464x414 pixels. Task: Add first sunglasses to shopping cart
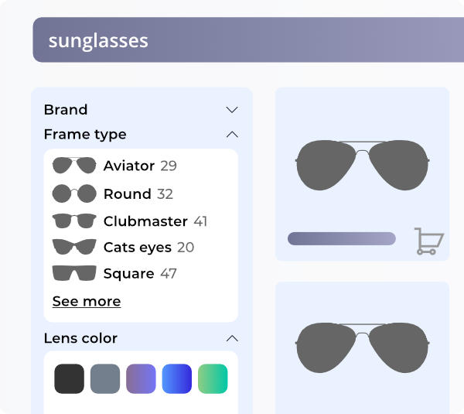click(428, 241)
